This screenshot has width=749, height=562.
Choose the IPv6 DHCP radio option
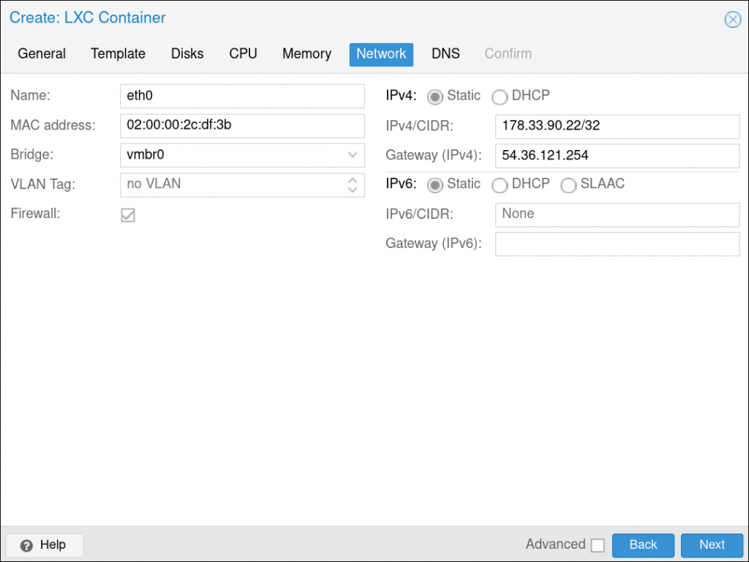[500, 185]
